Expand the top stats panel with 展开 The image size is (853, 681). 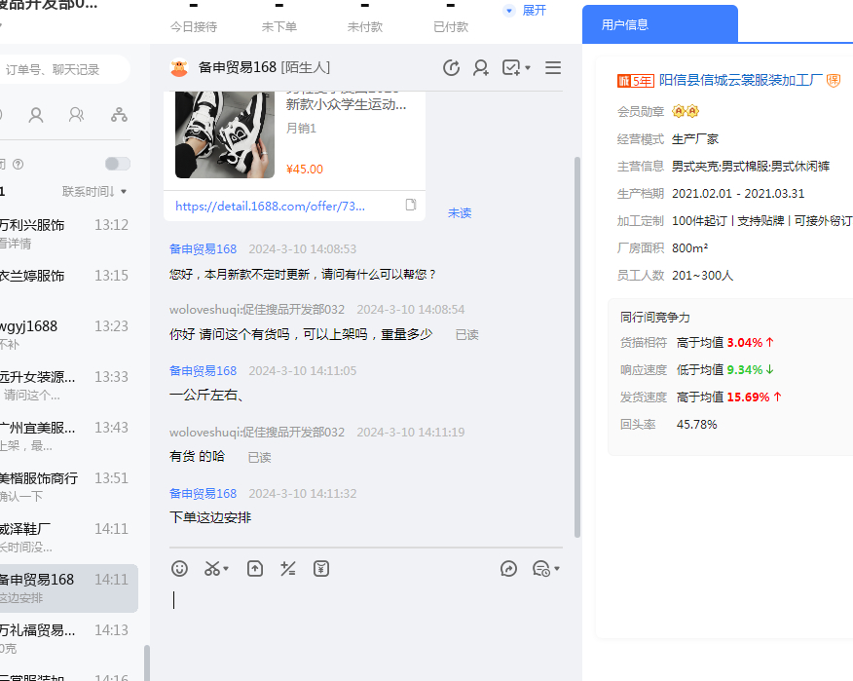(526, 10)
